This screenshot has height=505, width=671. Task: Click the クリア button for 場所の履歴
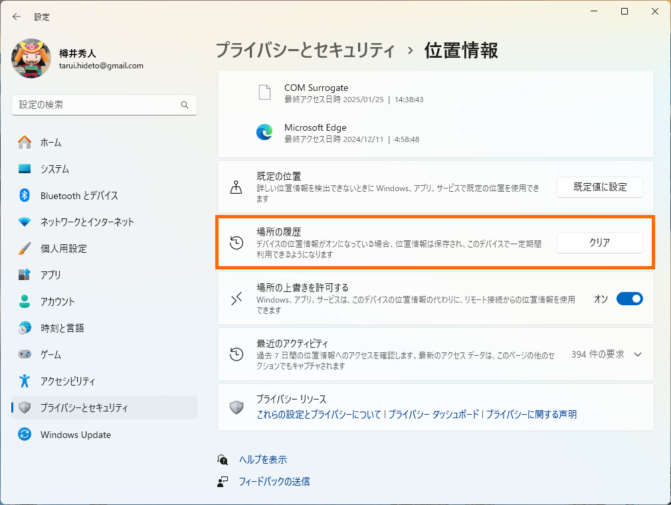click(599, 243)
